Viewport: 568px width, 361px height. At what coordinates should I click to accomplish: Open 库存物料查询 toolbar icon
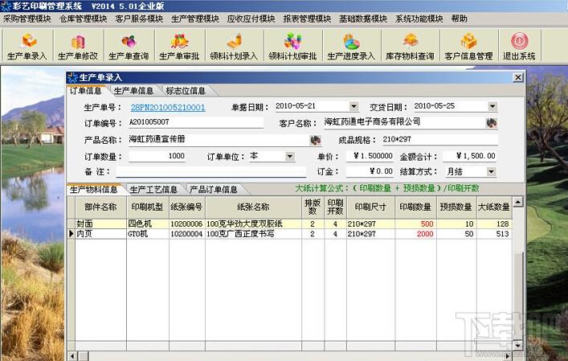(410, 46)
